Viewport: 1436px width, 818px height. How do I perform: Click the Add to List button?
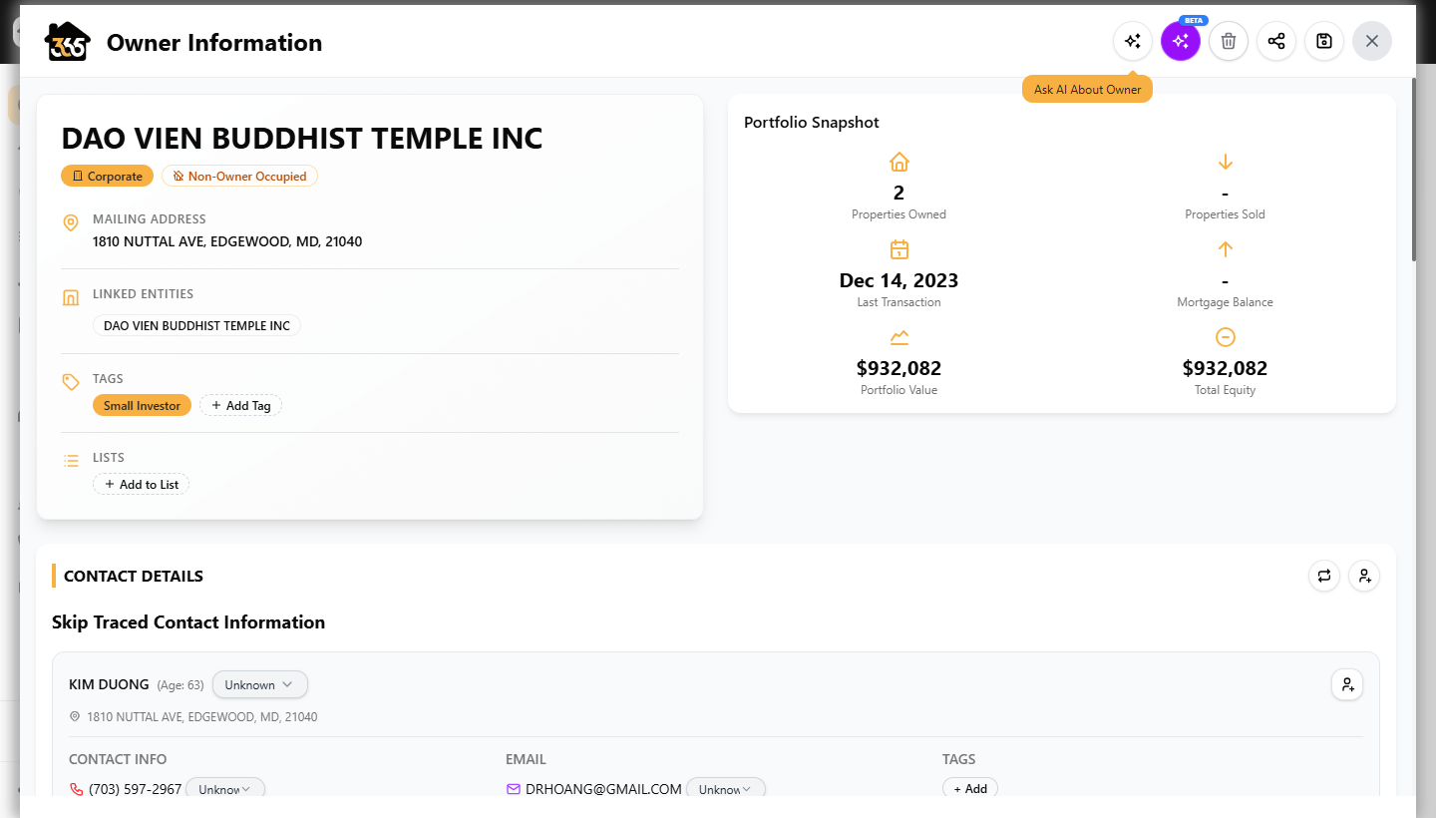[142, 484]
